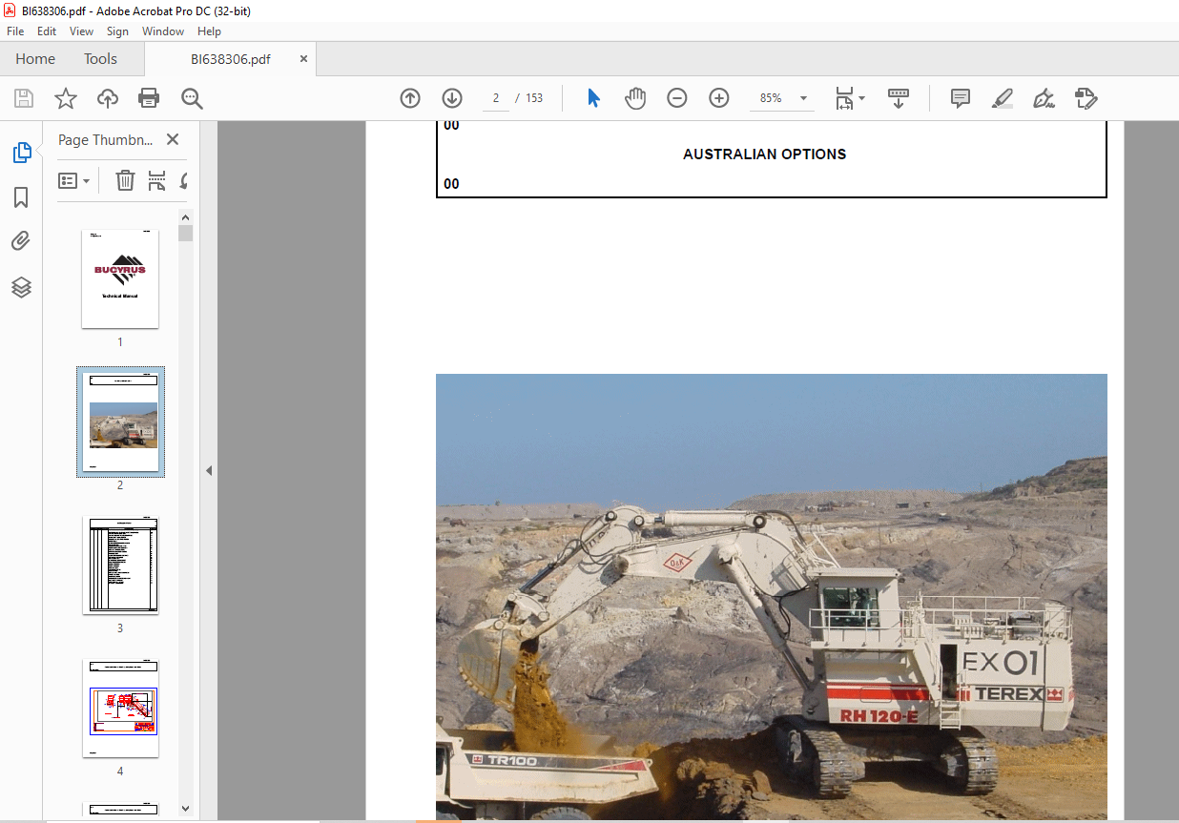Bookmark this file with the star icon
The image size is (1179, 823).
65,98
